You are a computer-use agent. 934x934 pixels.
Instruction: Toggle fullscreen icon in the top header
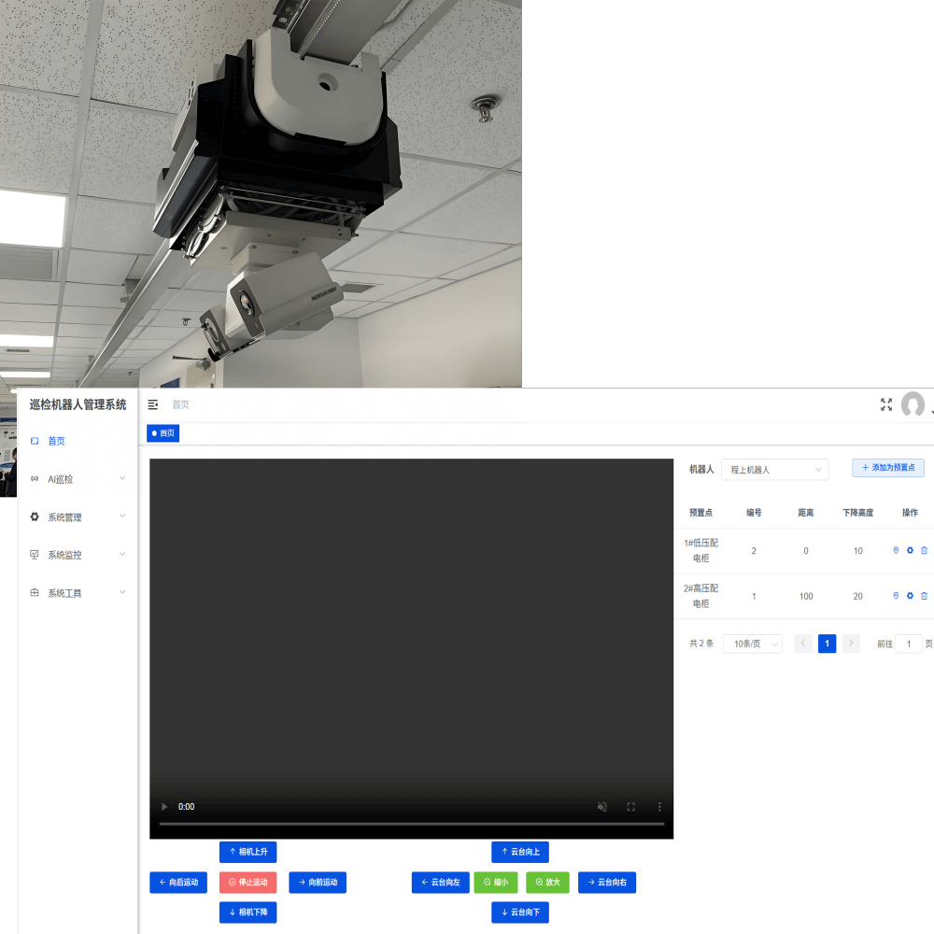point(886,404)
